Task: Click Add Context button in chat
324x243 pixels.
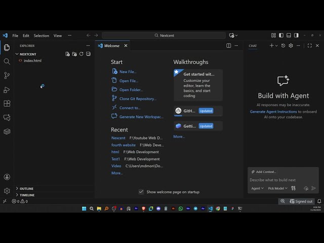Action: tap(264, 172)
